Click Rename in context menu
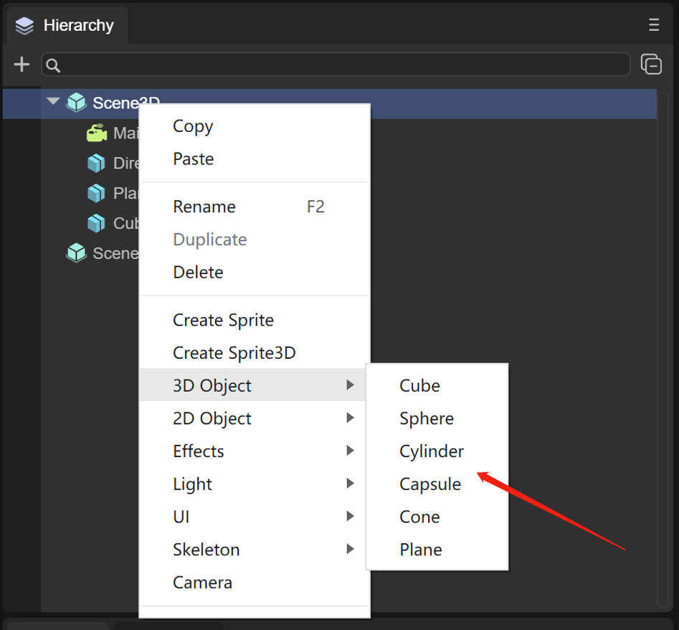Image resolution: width=679 pixels, height=630 pixels. point(204,207)
